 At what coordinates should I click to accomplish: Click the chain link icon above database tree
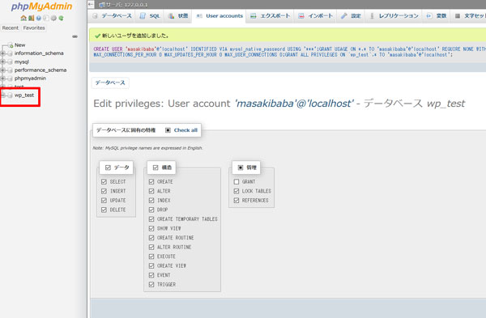coord(75,36)
